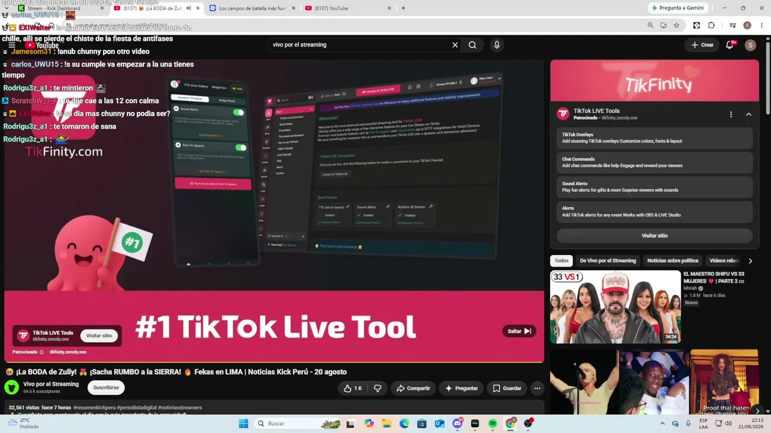Click Pregunta a Gemini button
The image size is (771, 433).
tap(678, 8)
